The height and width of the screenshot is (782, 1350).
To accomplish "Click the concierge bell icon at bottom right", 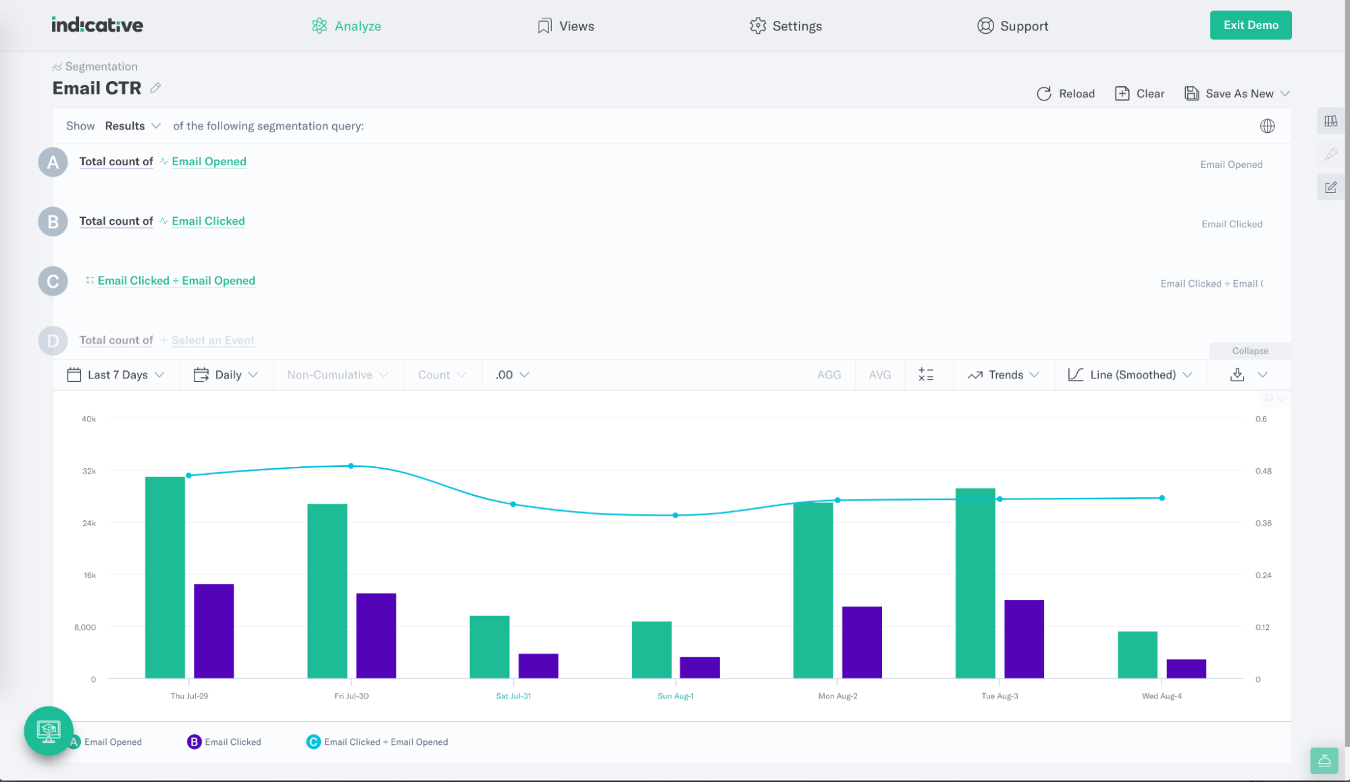I will tap(1324, 761).
